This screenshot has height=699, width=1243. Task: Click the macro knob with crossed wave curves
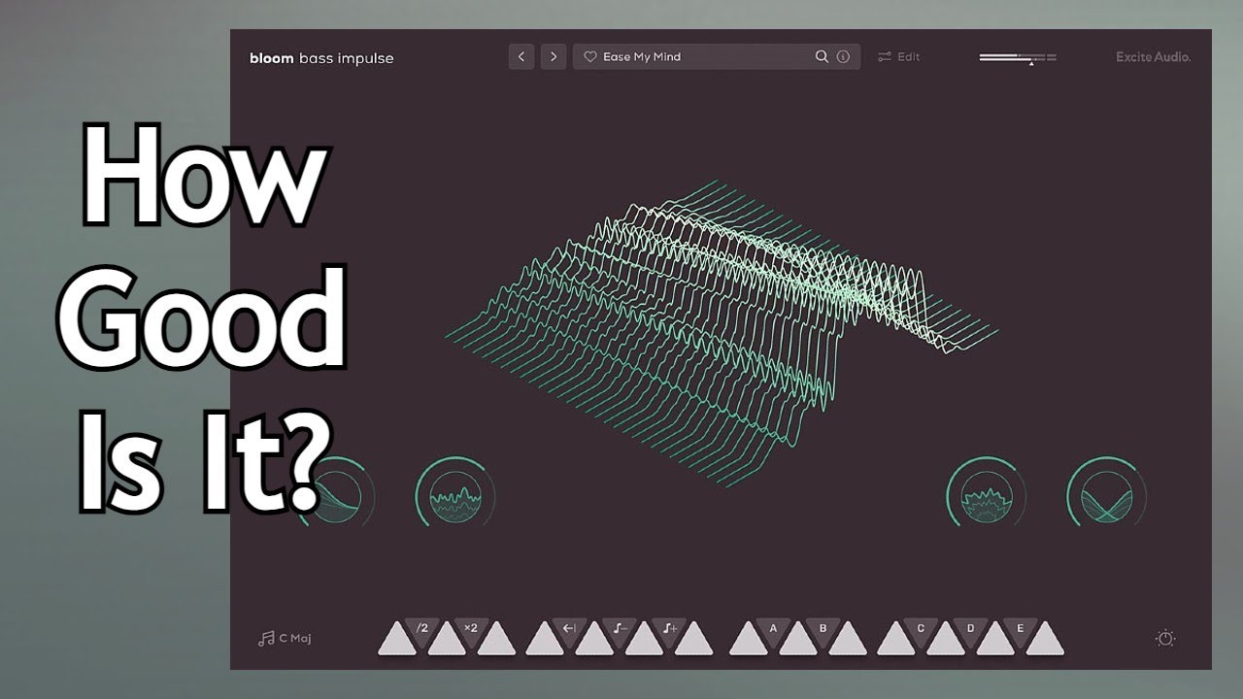tap(1107, 496)
